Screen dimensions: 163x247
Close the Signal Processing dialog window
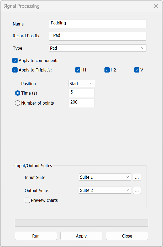click(156, 6)
